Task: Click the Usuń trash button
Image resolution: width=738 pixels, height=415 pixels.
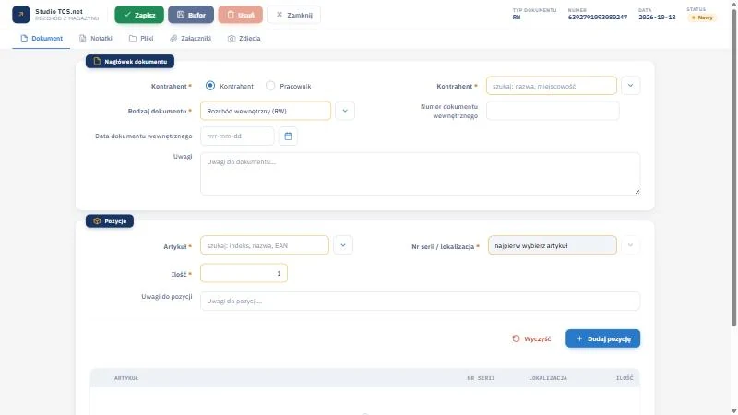Action: [241, 15]
